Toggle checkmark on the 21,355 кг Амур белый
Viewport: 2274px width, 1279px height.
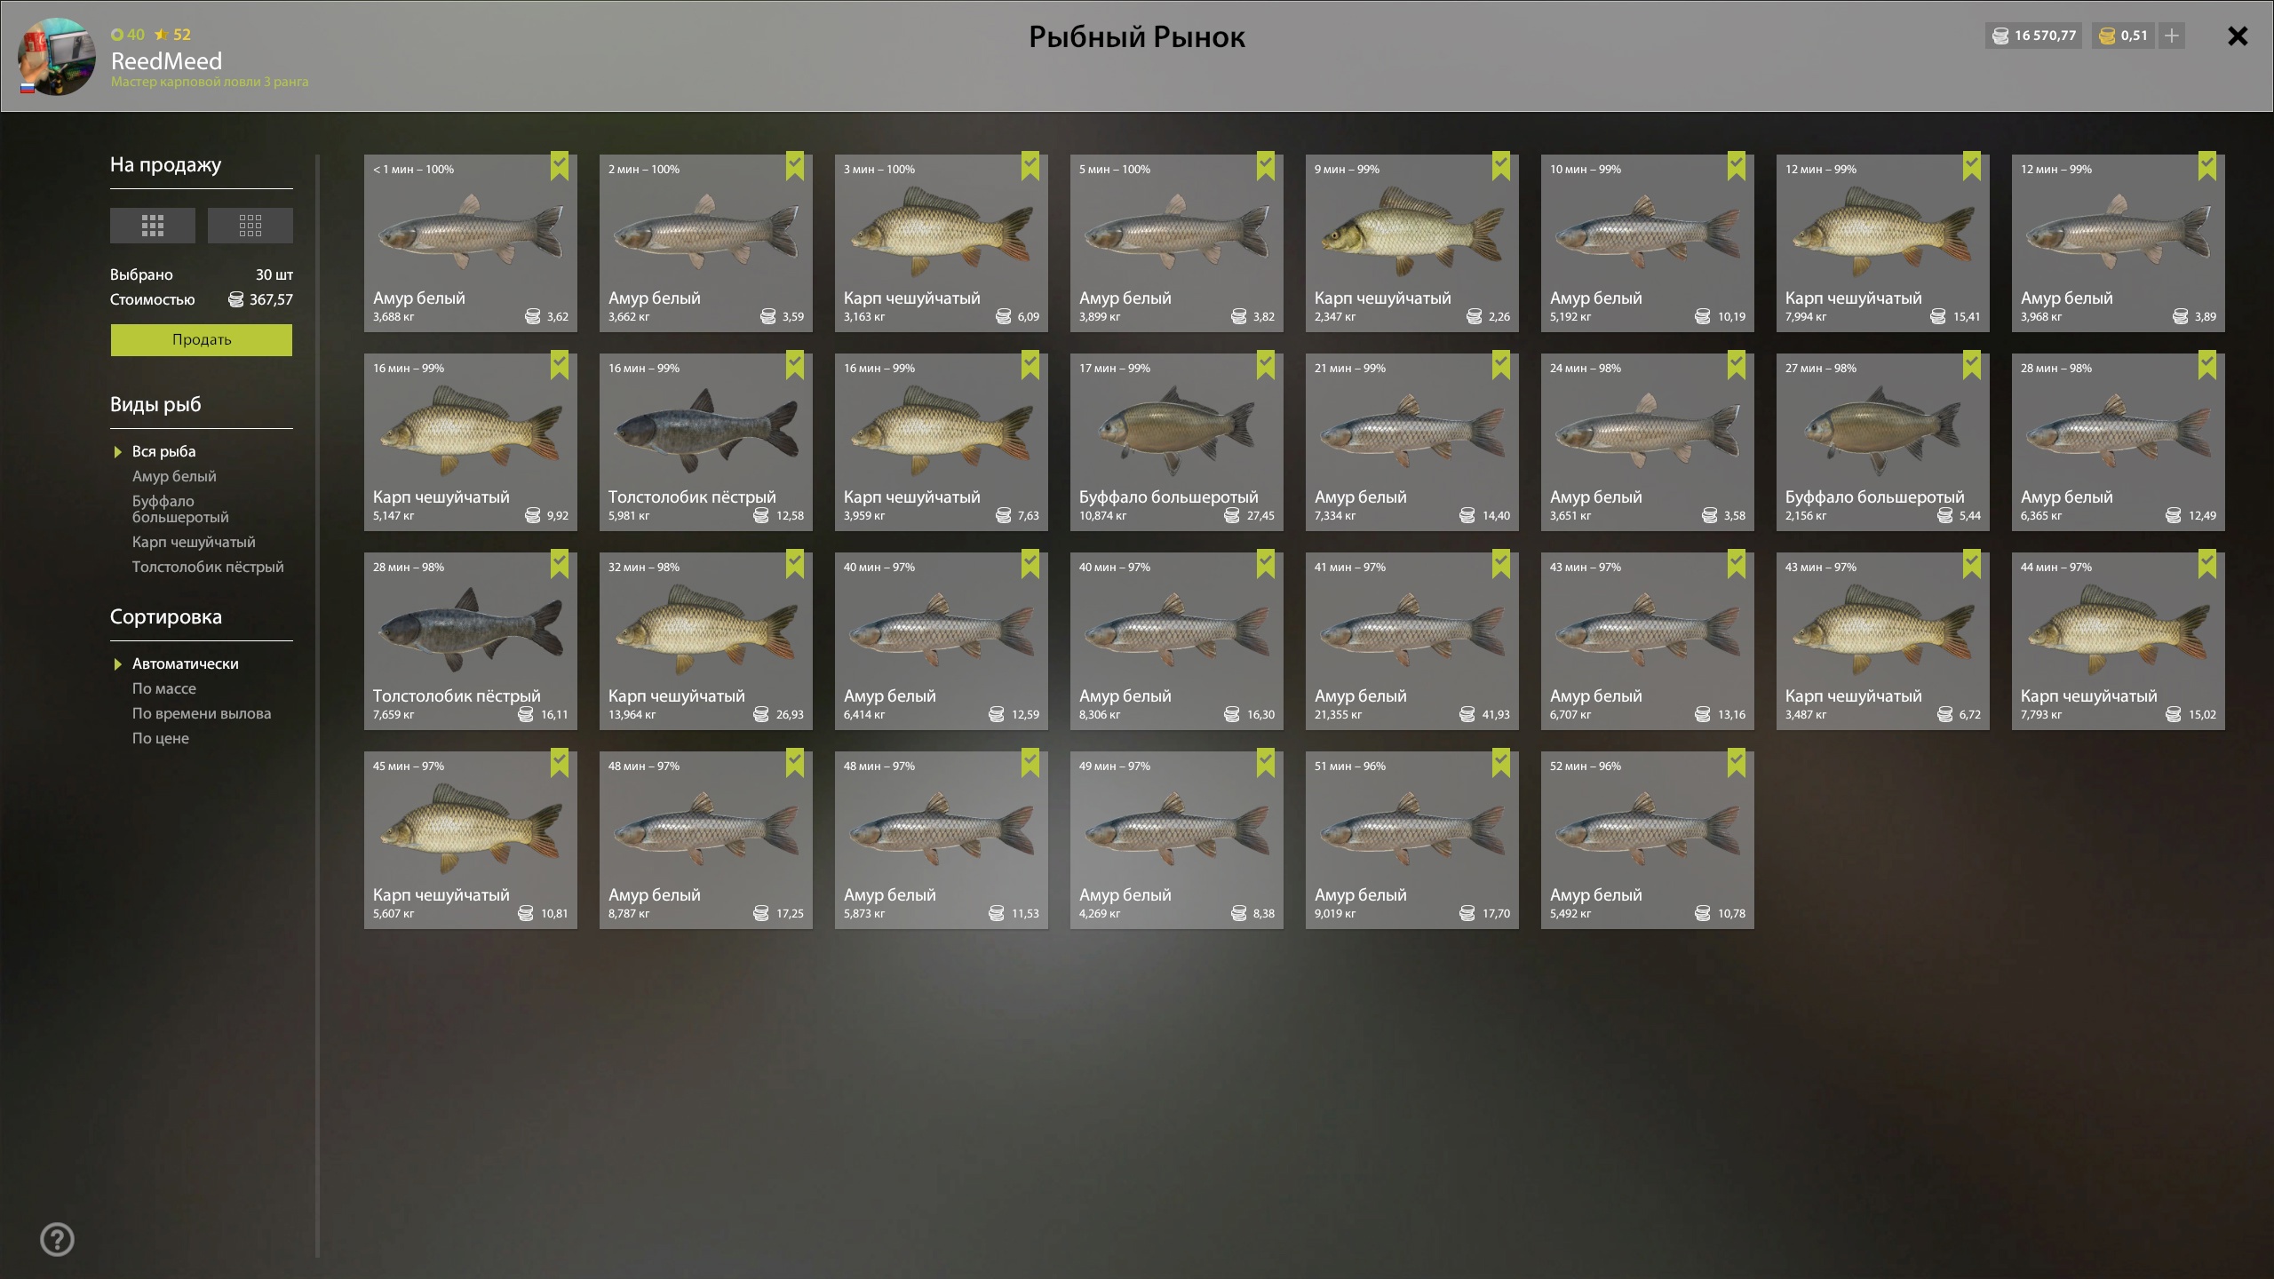click(1501, 564)
